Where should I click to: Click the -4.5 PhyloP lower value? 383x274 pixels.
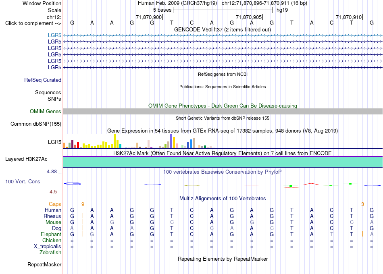coord(52,192)
